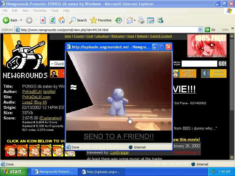235x176 pixels.
Task: Open the Favorites menu
Action: (40, 11)
